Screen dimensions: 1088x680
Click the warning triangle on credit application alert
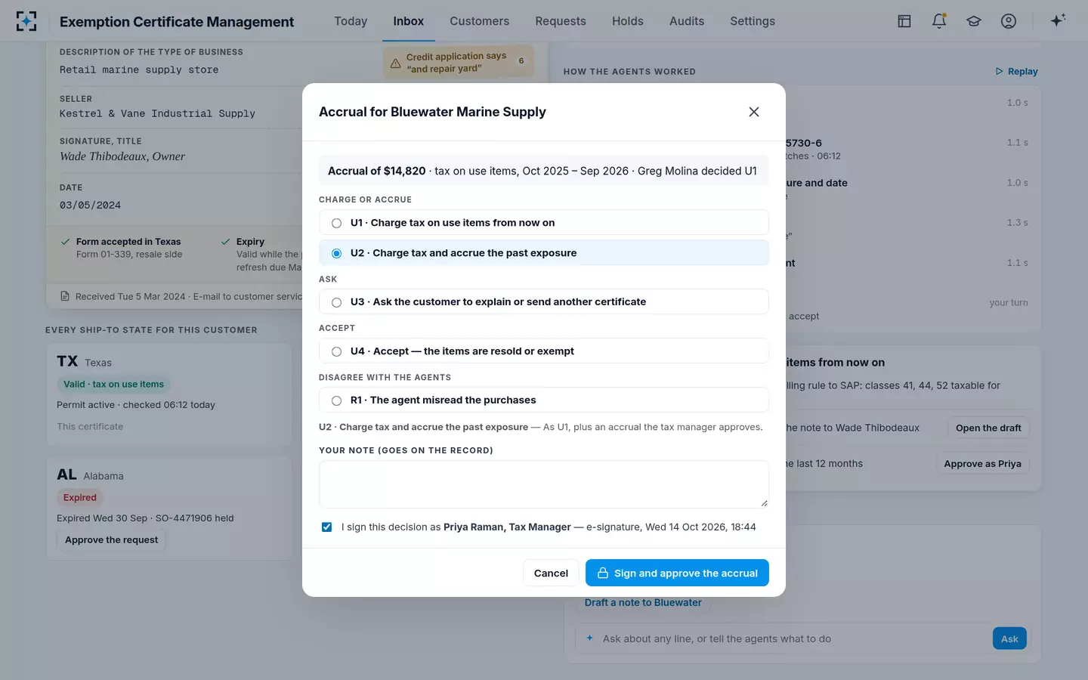click(x=395, y=63)
